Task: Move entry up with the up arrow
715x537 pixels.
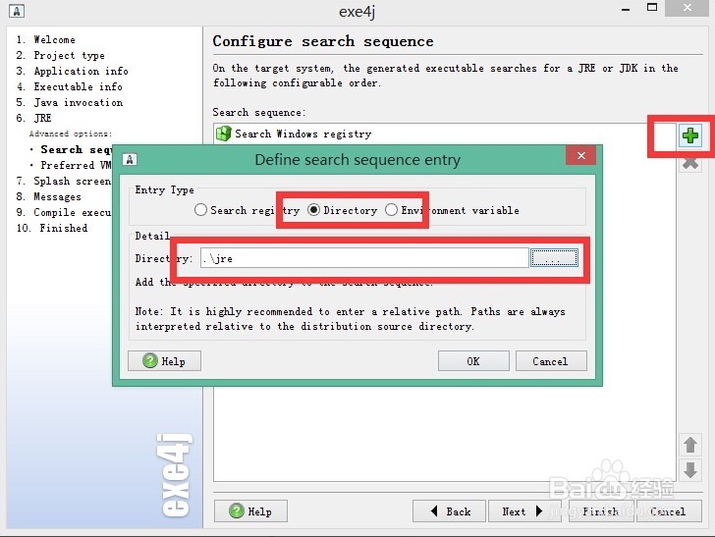Action: click(689, 445)
